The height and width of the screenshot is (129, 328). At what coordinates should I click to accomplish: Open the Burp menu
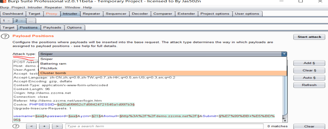click(4, 8)
